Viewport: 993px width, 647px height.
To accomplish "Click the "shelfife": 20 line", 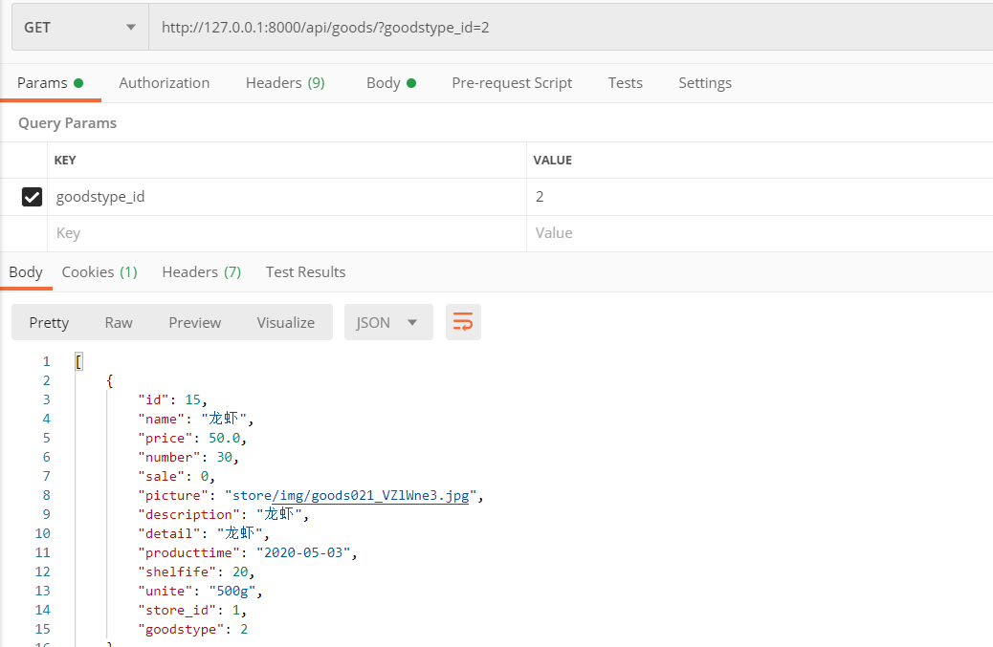I will point(196,572).
